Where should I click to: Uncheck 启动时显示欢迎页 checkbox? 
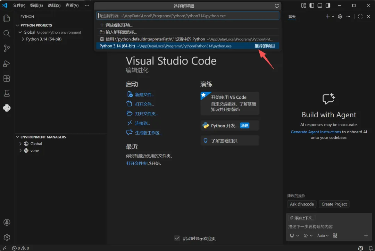coord(177,239)
